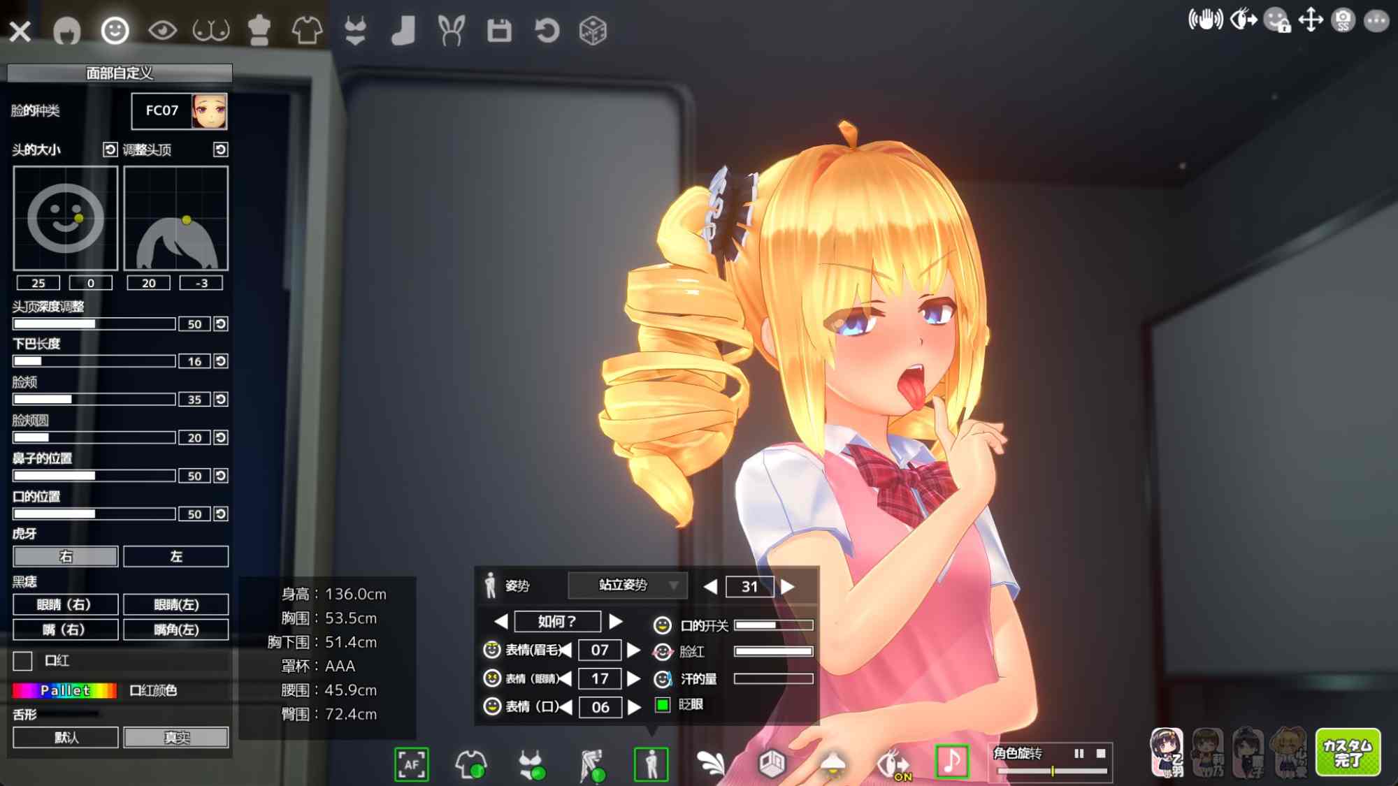Toggle the AF autofocus icon
Image resolution: width=1398 pixels, height=786 pixels.
[x=411, y=764]
